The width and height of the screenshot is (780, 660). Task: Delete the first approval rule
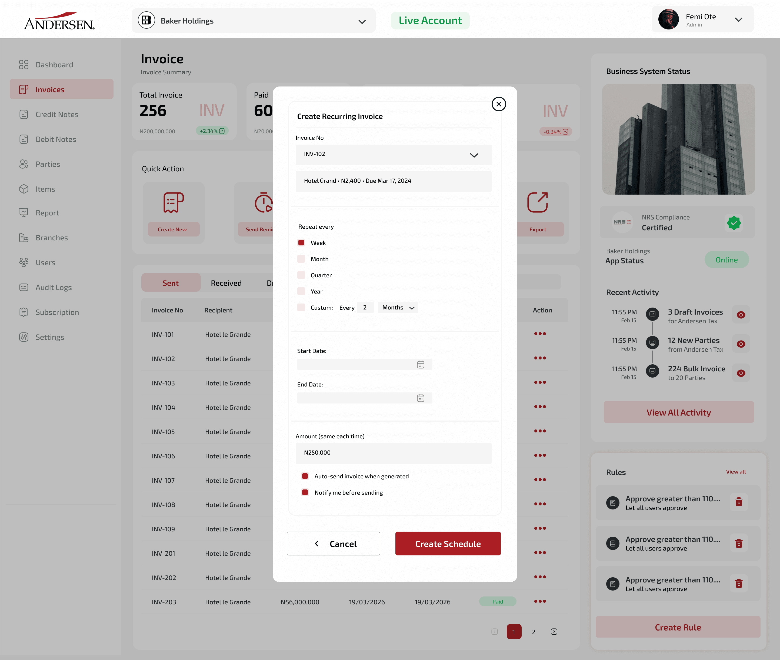pyautogui.click(x=738, y=502)
